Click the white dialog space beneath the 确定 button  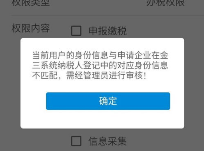pos(102,119)
